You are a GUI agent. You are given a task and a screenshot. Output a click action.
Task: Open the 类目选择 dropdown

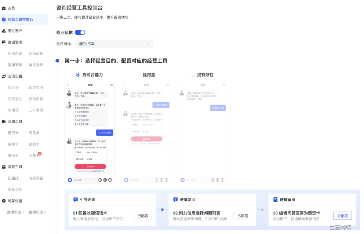point(114,44)
